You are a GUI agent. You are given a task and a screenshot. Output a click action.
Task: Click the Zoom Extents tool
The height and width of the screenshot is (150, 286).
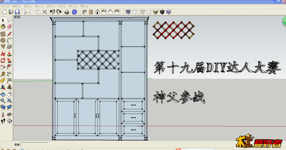click(x=10, y=101)
